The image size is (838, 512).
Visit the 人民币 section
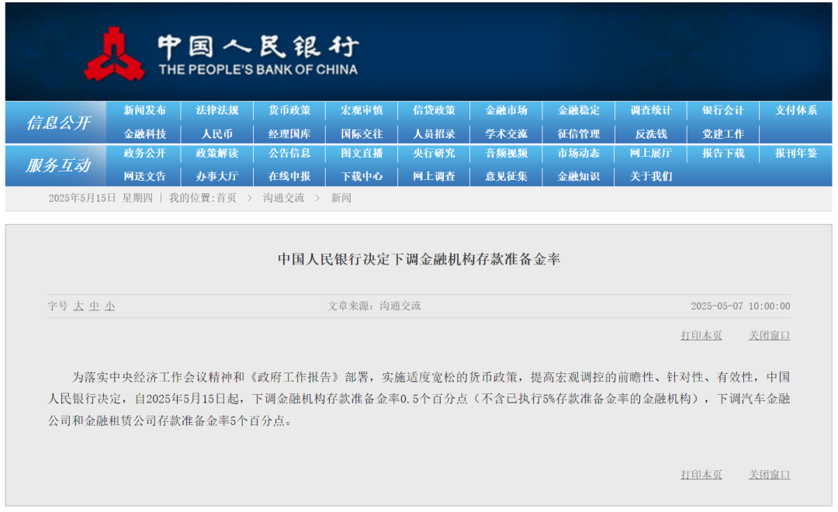tap(216, 133)
